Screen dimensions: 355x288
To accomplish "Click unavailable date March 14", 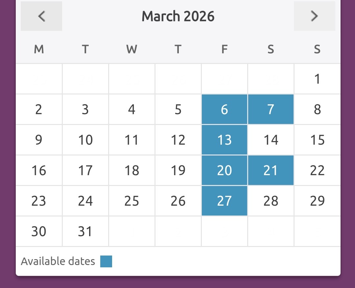I will tap(271, 140).
